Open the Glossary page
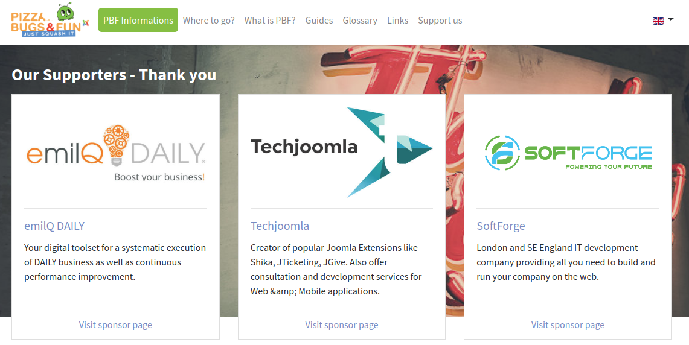This screenshot has width=689, height=345. coord(360,21)
